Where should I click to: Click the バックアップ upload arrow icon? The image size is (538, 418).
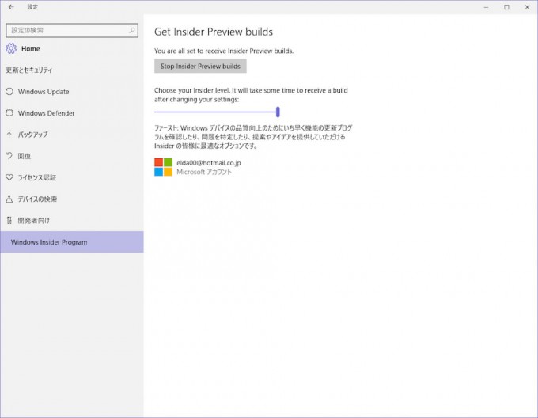tap(9, 134)
